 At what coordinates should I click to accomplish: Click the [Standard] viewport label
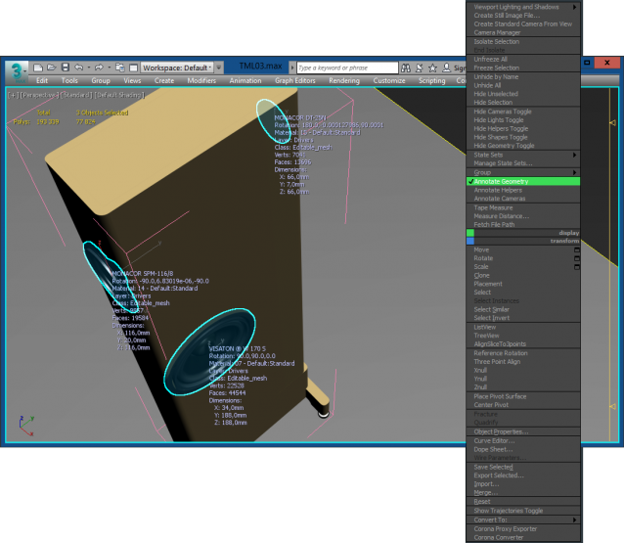tap(77, 95)
